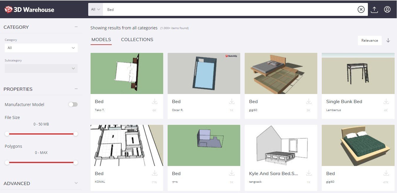Clear the search field text
Viewport: 397px width, 193px height.
tap(361, 10)
